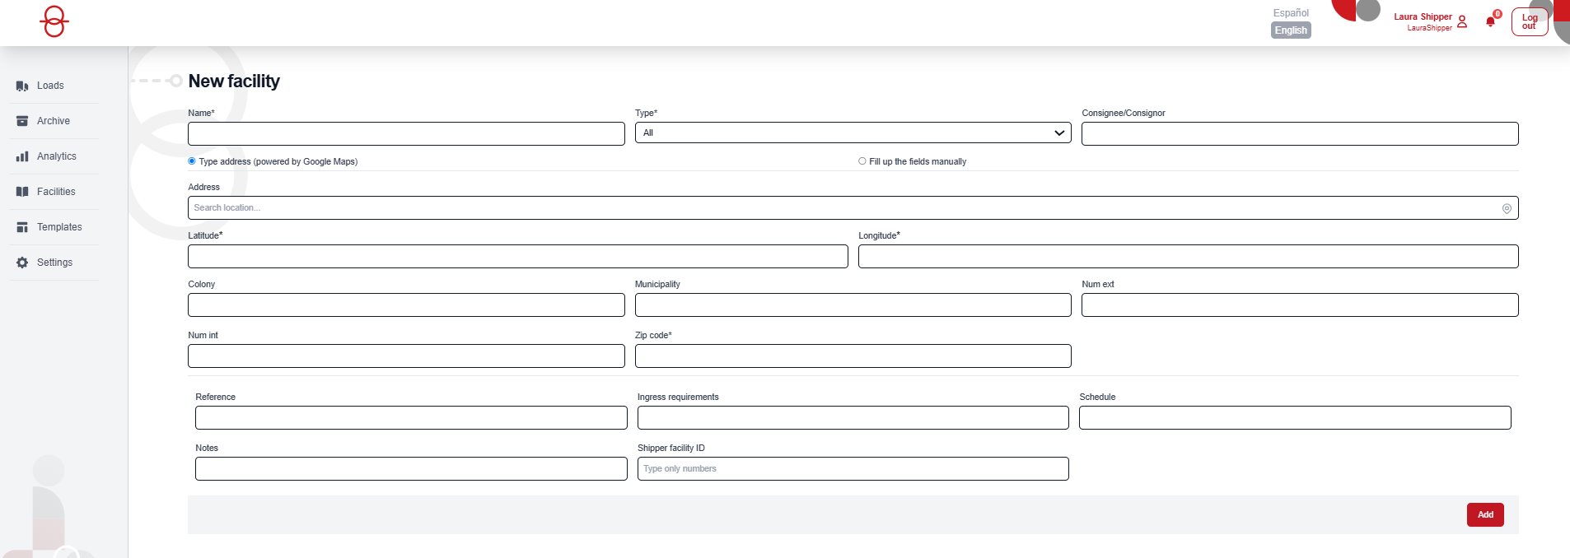Click the red Add button

pos(1485,514)
